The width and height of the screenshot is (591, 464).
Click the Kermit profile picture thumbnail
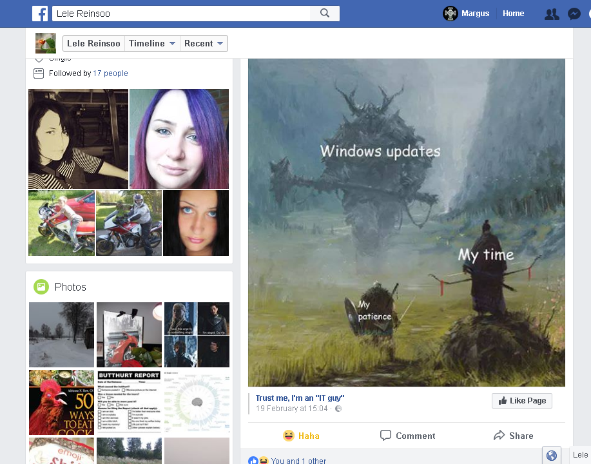tap(46, 43)
